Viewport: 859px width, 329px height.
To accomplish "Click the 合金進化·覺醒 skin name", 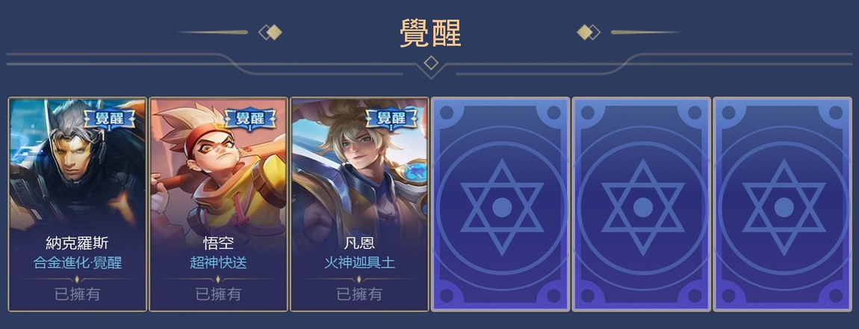I will 77,263.
